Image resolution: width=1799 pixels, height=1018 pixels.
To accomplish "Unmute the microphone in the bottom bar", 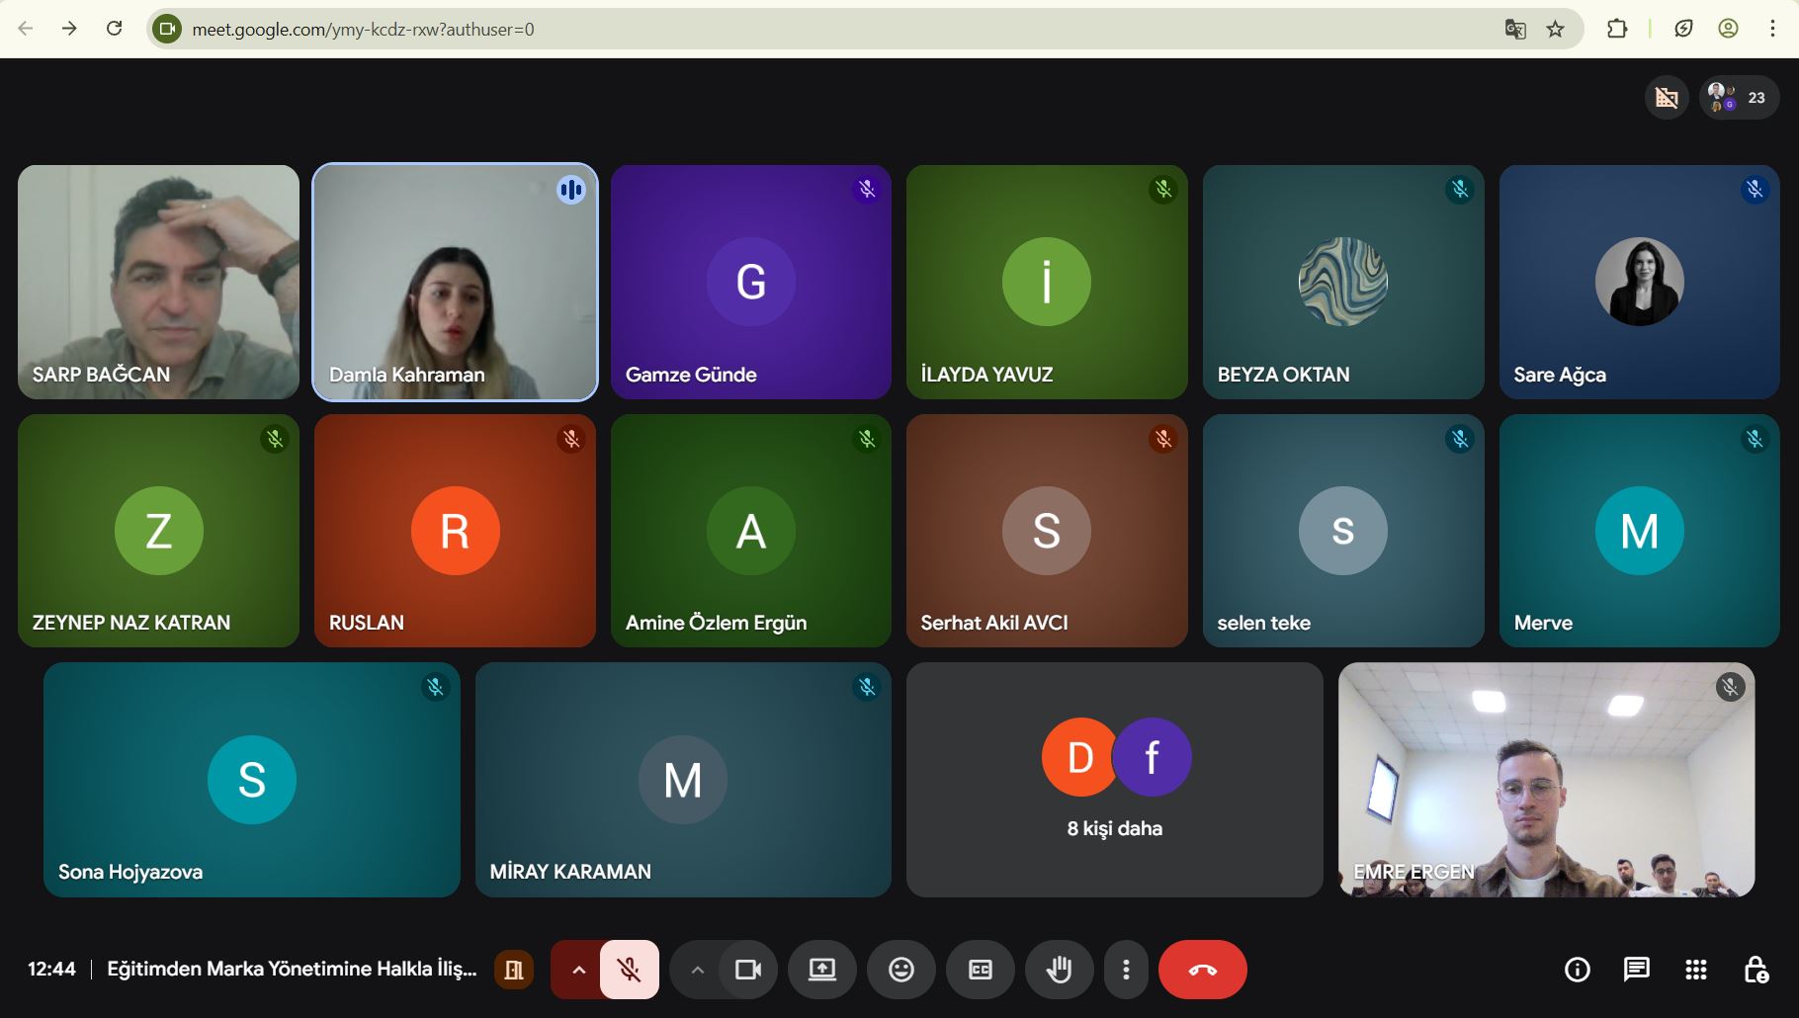I will [630, 970].
